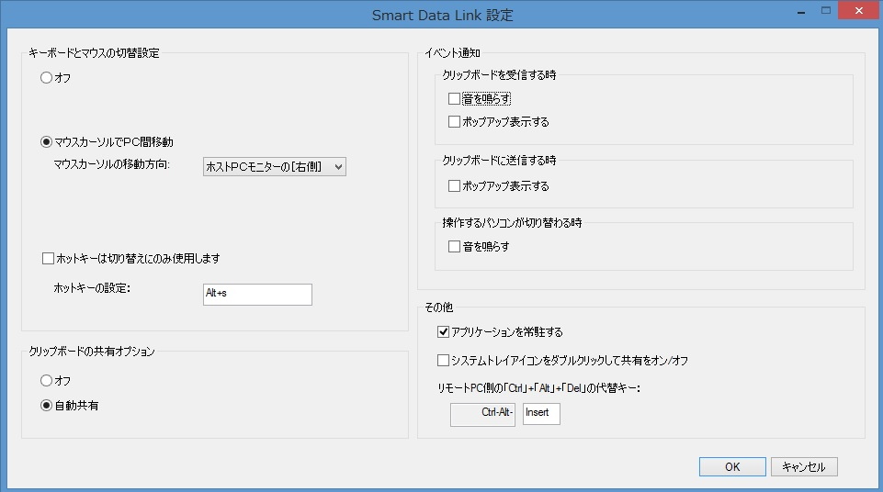Click the Insert alternate key field
Viewport: 883px width, 492px height.
(541, 413)
